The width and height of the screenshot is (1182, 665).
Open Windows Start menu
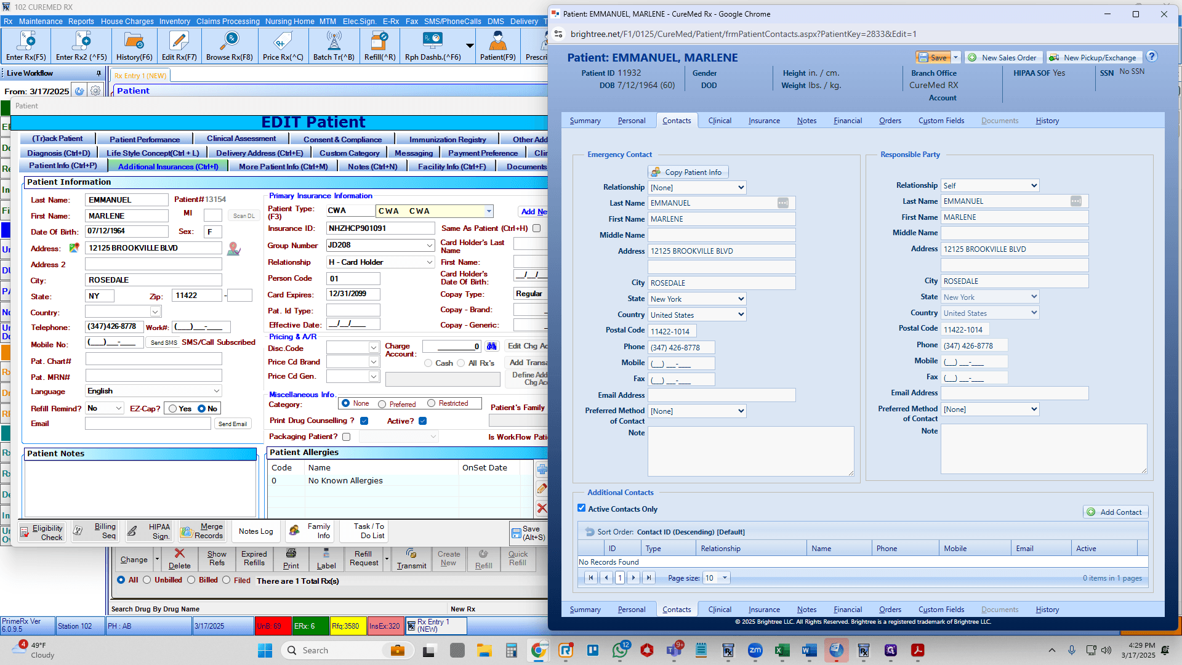tap(265, 650)
